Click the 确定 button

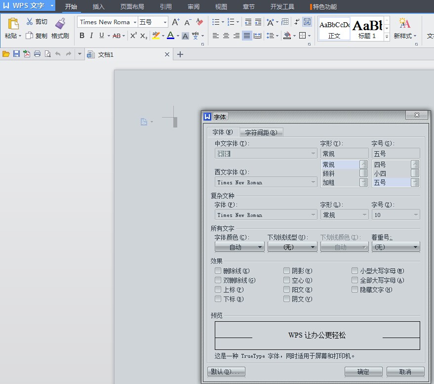click(x=363, y=372)
